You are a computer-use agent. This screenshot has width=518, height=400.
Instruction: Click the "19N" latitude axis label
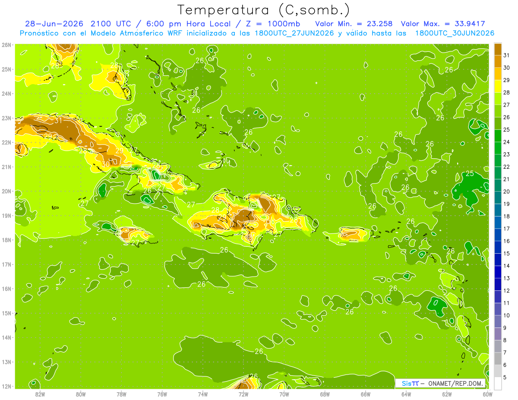point(6,215)
